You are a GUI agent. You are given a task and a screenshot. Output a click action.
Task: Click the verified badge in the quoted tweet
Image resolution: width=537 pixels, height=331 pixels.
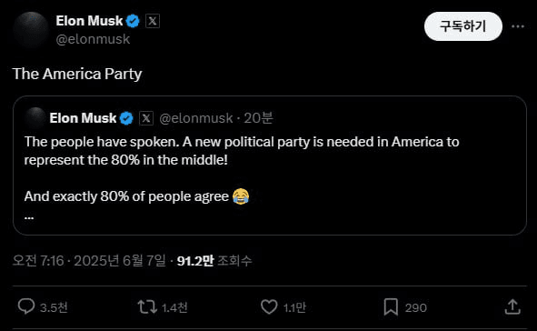pos(126,118)
